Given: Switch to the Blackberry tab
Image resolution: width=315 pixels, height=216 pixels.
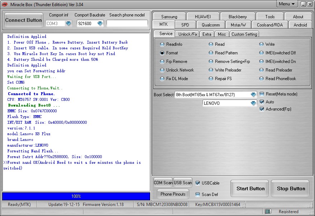Looking at the screenshot, I should click(x=238, y=17).
